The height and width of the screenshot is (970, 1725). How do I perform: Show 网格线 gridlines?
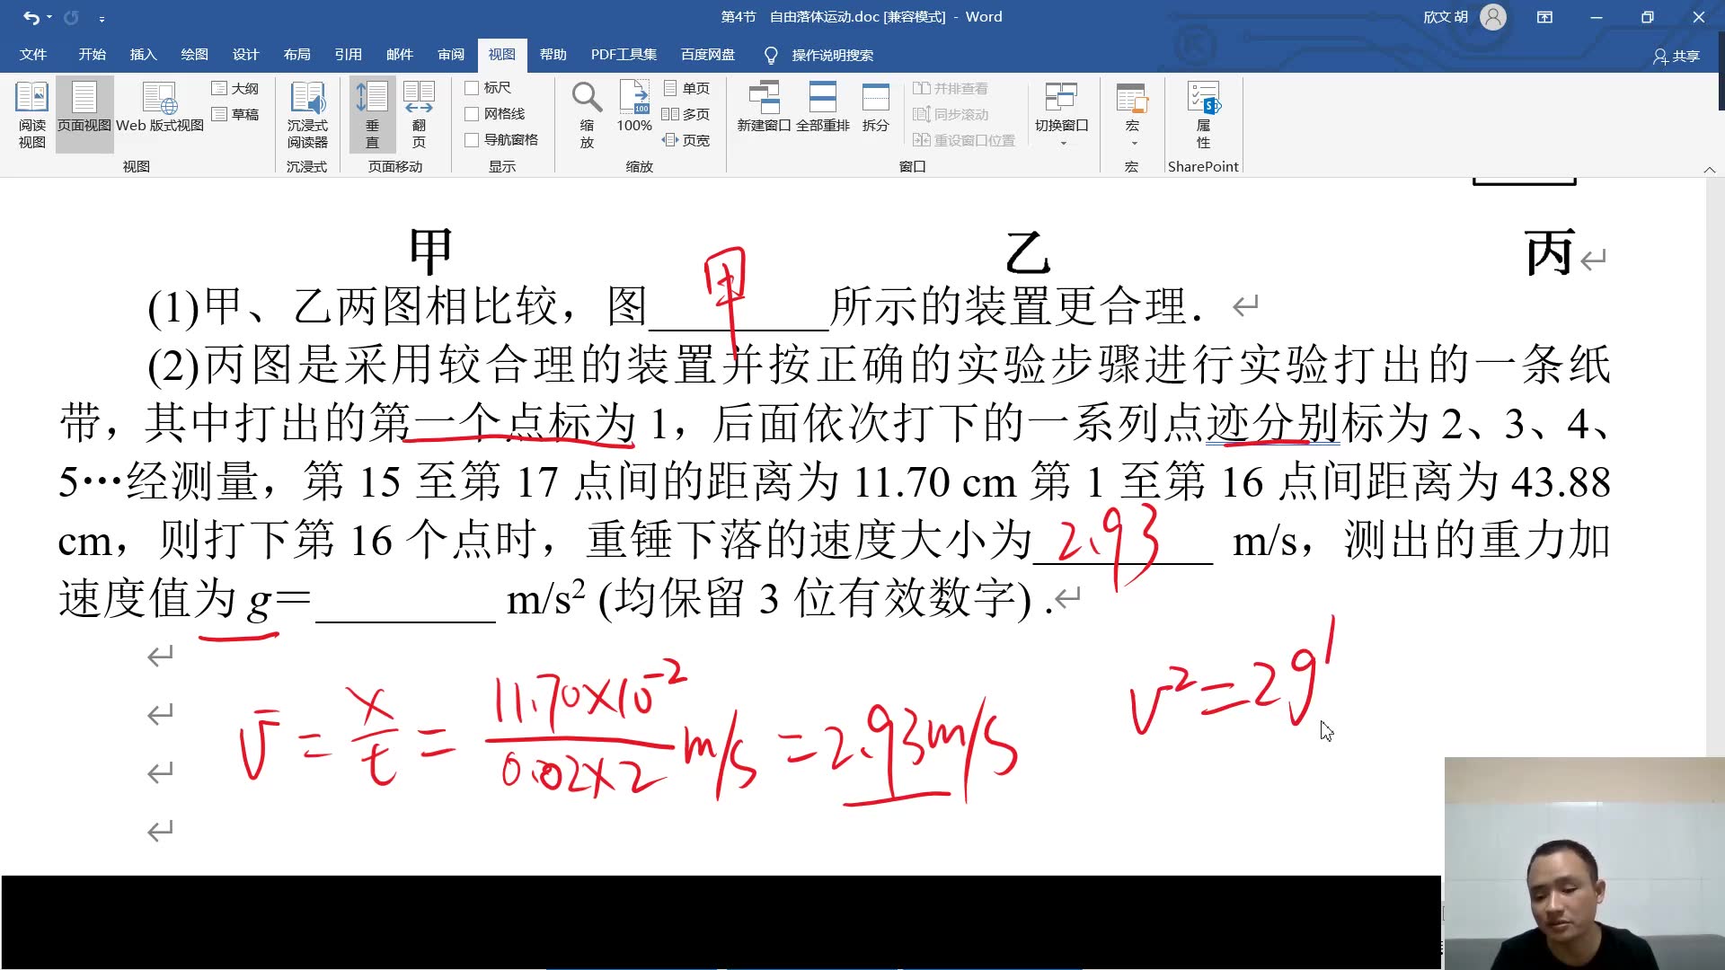[x=473, y=113]
